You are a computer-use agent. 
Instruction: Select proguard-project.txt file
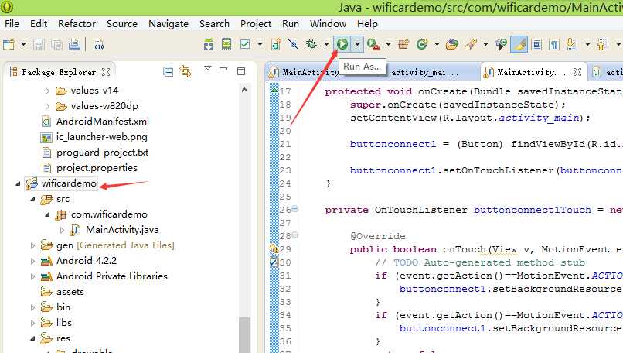coord(103,153)
